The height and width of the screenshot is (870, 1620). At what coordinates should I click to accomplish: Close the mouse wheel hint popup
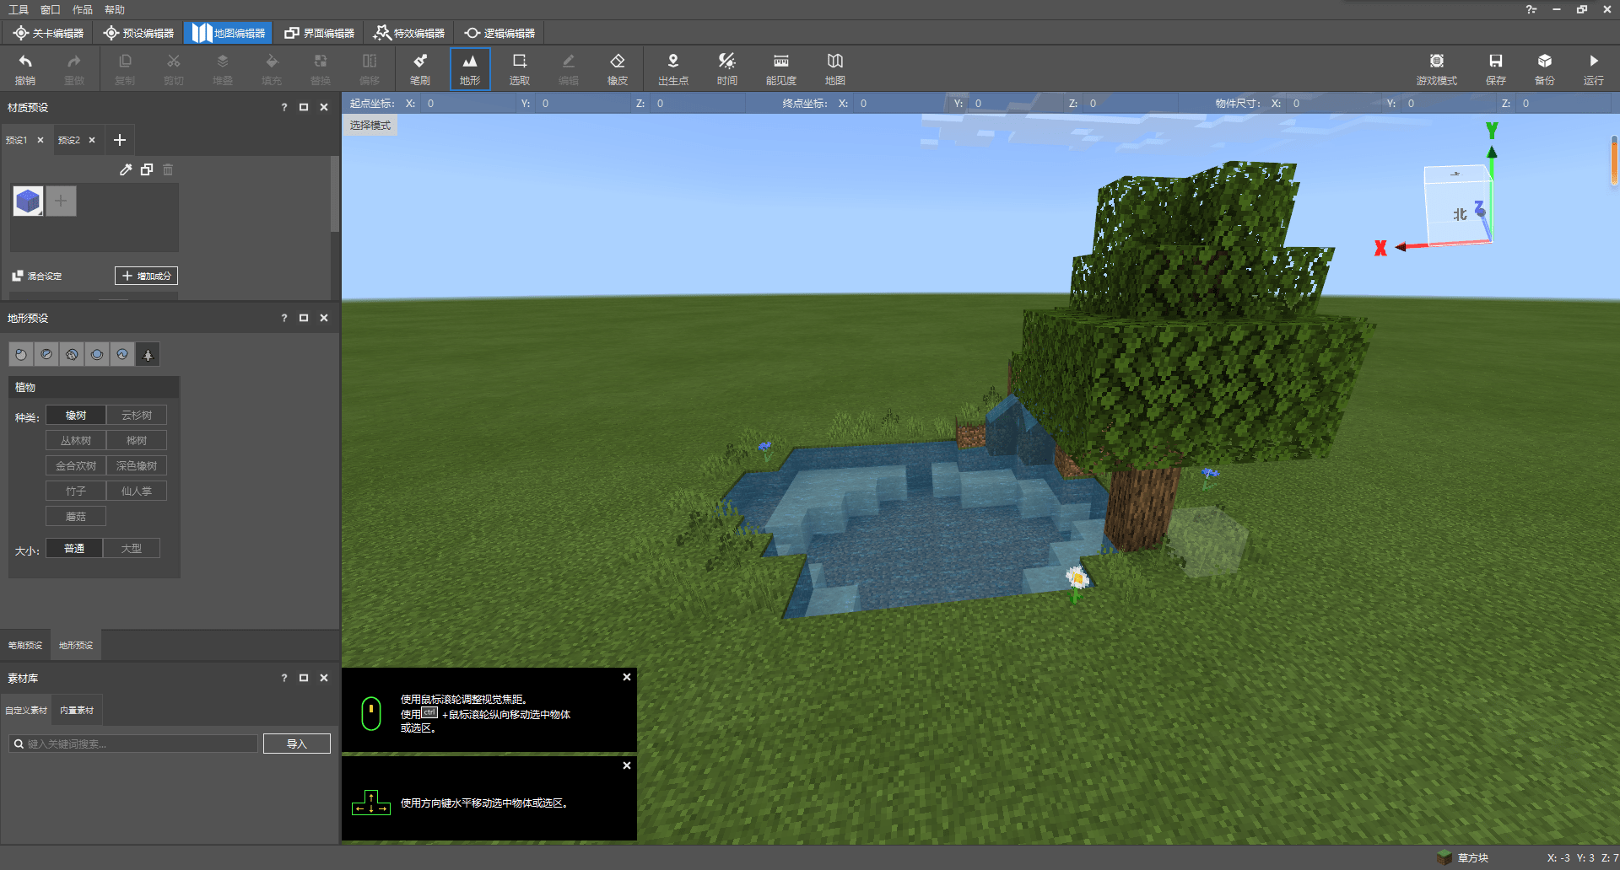[627, 677]
